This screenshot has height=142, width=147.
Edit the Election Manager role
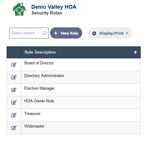[x=14, y=90]
